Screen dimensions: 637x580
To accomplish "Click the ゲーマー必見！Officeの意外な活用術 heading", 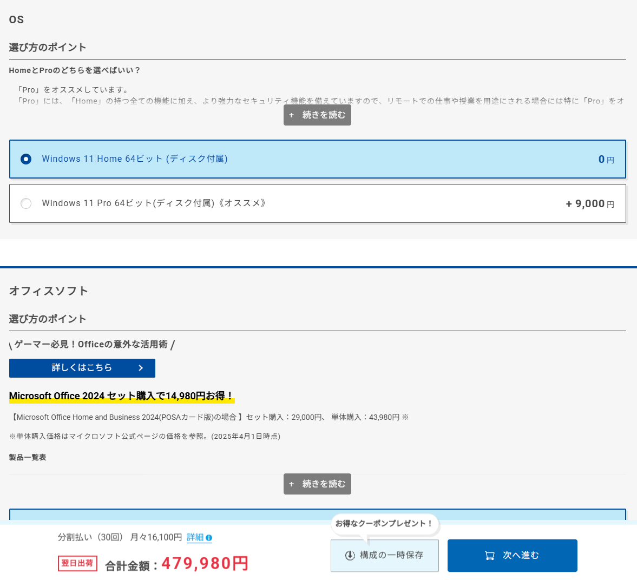I will [x=91, y=345].
